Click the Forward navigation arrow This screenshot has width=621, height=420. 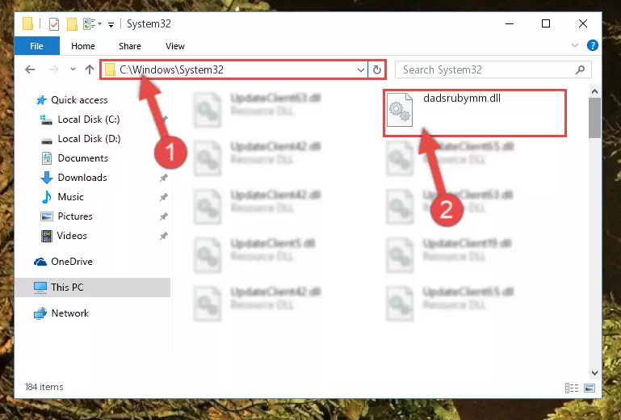coord(53,69)
